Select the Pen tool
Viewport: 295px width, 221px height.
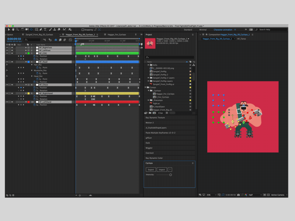(41, 29)
